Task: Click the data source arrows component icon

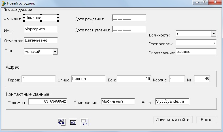Action: coord(84,122)
